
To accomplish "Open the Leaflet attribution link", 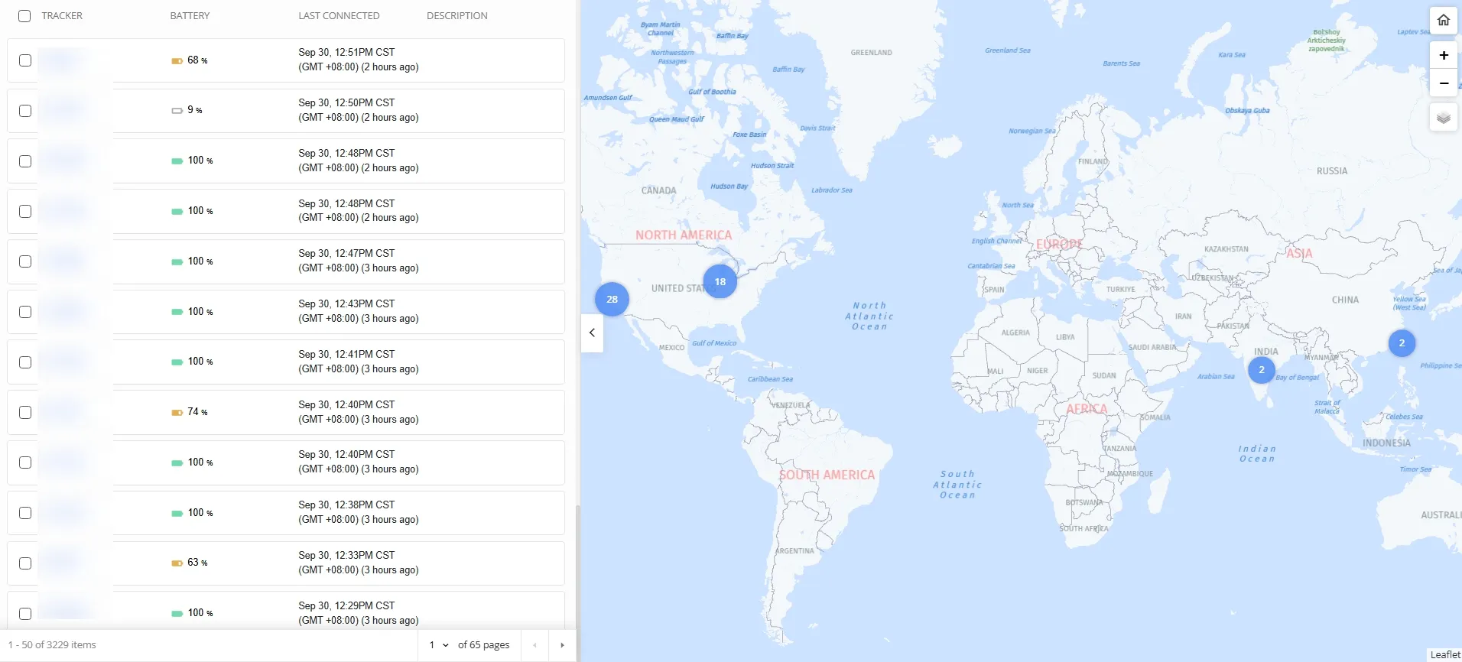I will [1444, 654].
